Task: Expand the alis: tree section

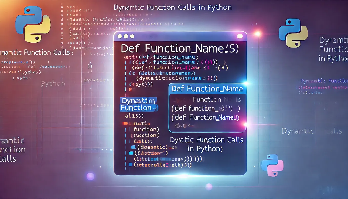Action: coord(135,116)
